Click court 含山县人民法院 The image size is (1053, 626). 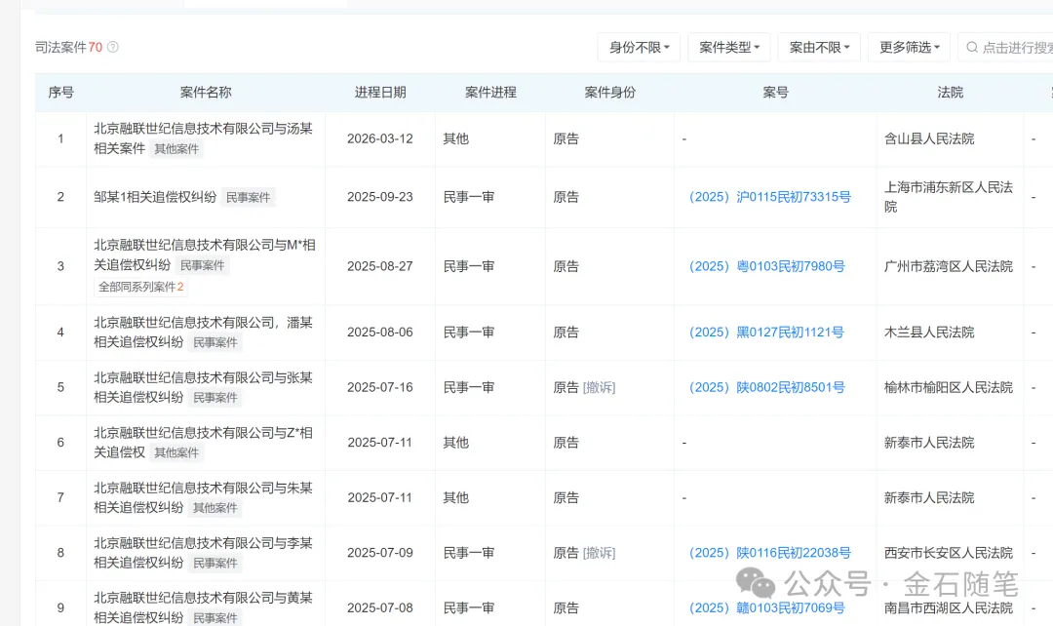[x=929, y=138]
